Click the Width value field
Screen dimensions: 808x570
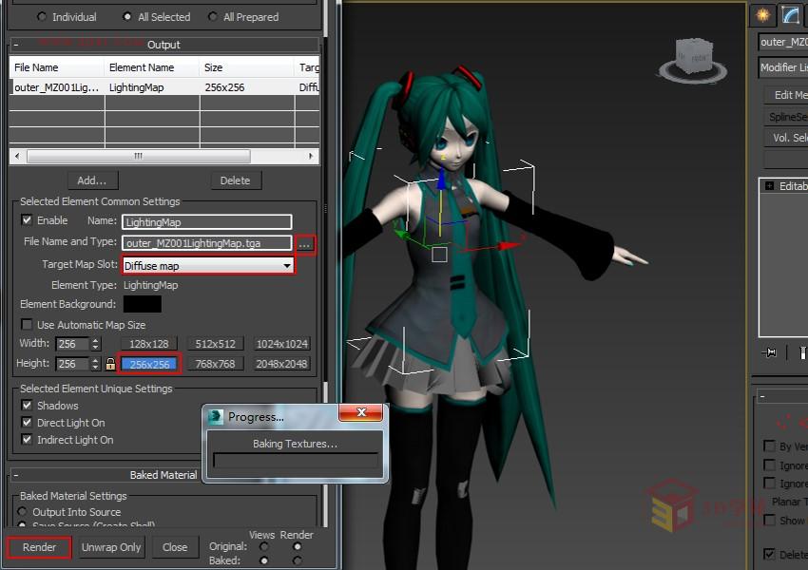pyautogui.click(x=72, y=344)
